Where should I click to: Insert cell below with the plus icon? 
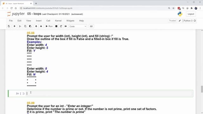pos(14,26)
